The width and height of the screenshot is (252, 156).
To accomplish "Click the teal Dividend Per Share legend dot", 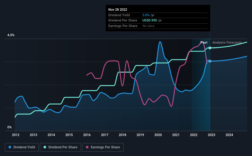I will coord(45,147).
